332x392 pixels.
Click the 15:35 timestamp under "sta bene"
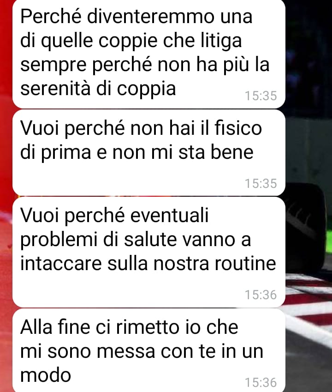261,183
